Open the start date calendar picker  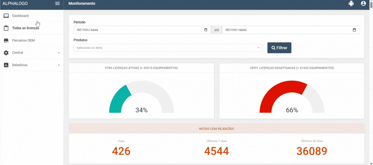coord(206,30)
